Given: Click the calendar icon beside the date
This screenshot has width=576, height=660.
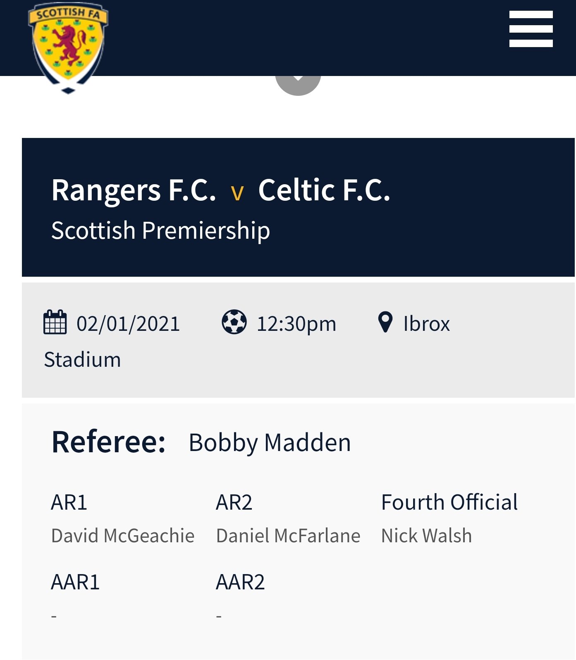Looking at the screenshot, I should [x=55, y=322].
